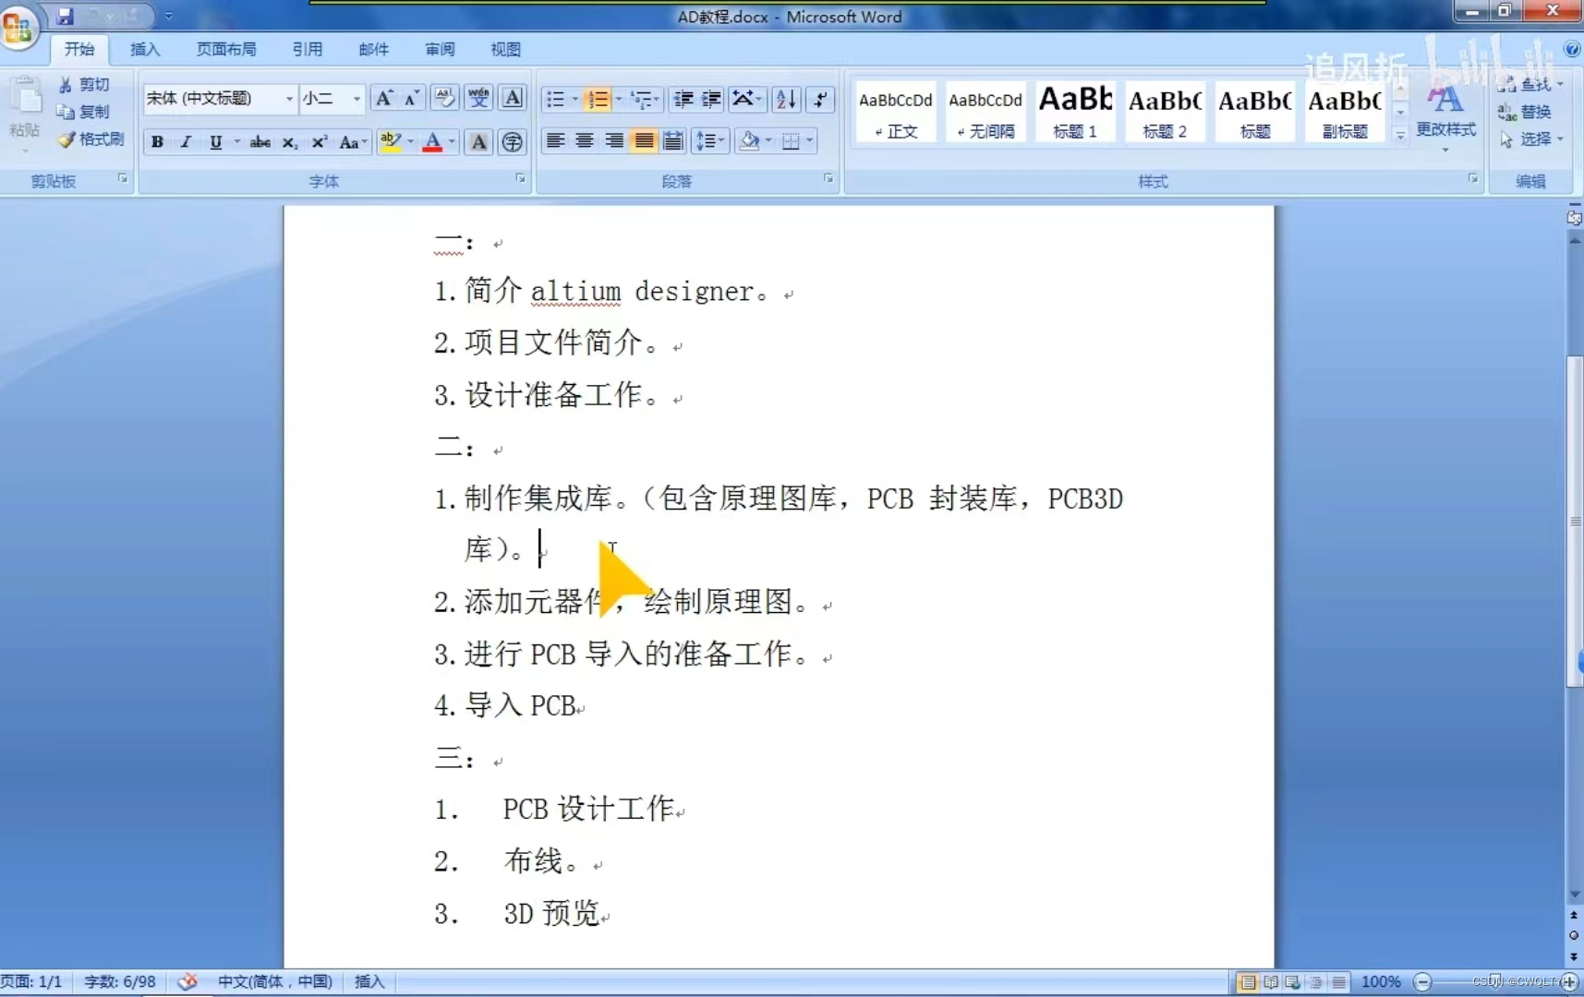Viewport: 1584px width, 997px height.
Task: Apply character shading icon
Action: (x=478, y=142)
